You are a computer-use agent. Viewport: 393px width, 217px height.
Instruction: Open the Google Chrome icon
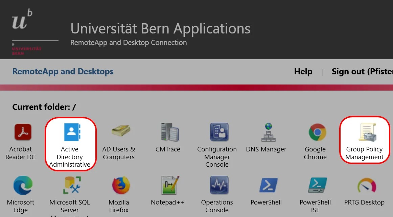(x=317, y=132)
